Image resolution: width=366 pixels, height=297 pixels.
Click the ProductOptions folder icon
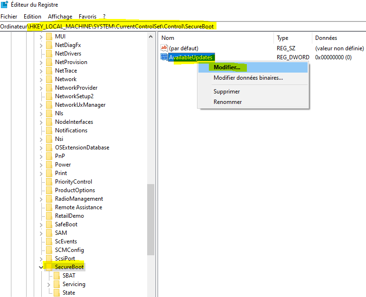coord(49,190)
